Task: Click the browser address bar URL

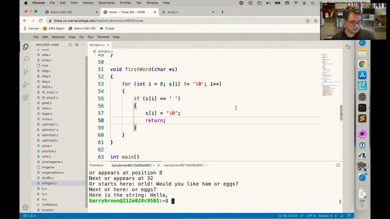Action: (99, 21)
